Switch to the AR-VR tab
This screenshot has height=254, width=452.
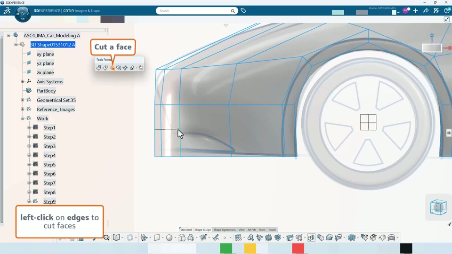point(251,230)
